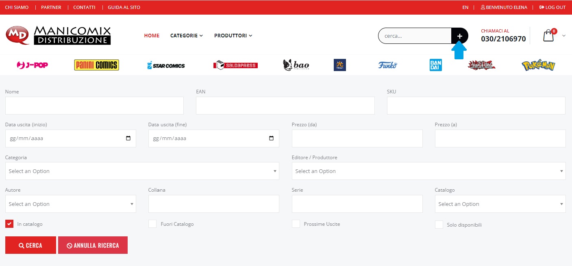This screenshot has height=266, width=572.
Task: Open the Editore / Produttore dropdown
Action: coord(428,171)
